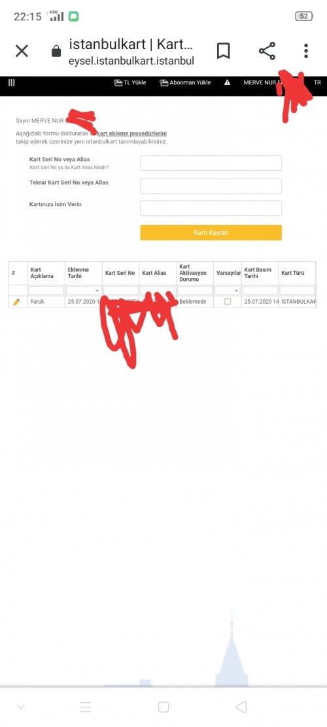
Task: Edit the Faruk card with pencil icon
Action: pos(16,302)
